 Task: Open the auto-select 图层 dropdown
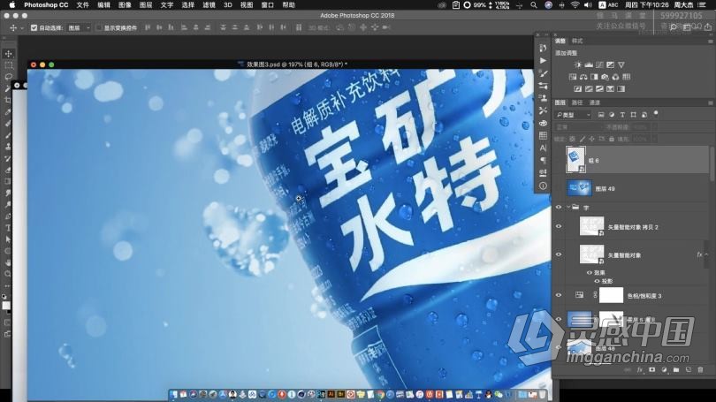coord(79,28)
